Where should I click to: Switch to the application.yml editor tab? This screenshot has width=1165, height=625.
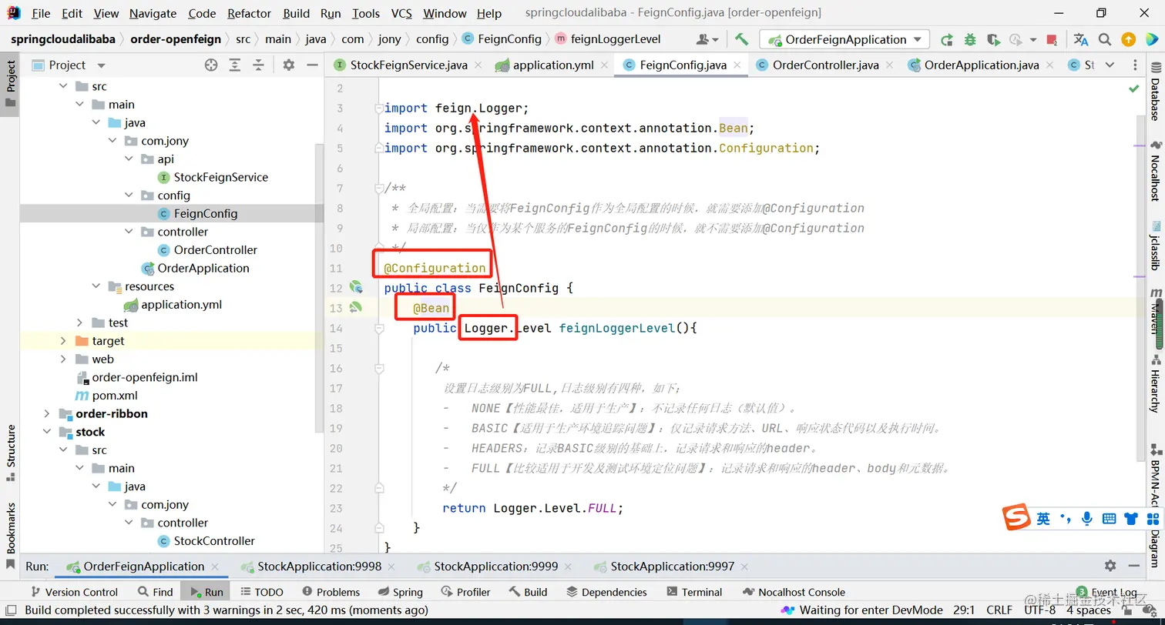553,65
